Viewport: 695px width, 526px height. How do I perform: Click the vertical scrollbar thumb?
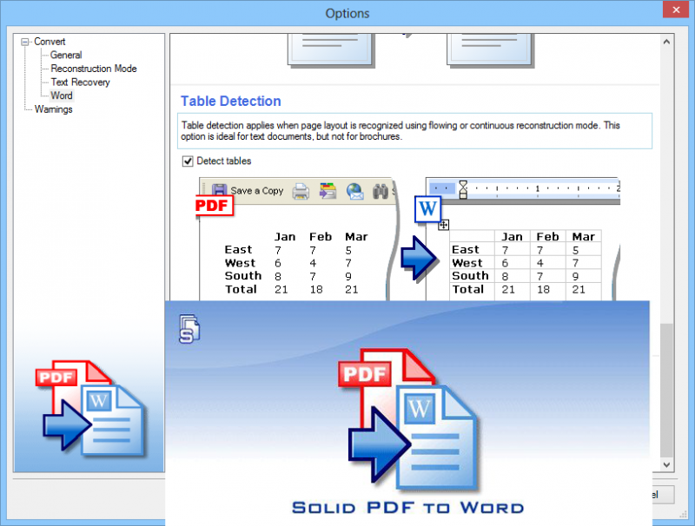[x=666, y=390]
